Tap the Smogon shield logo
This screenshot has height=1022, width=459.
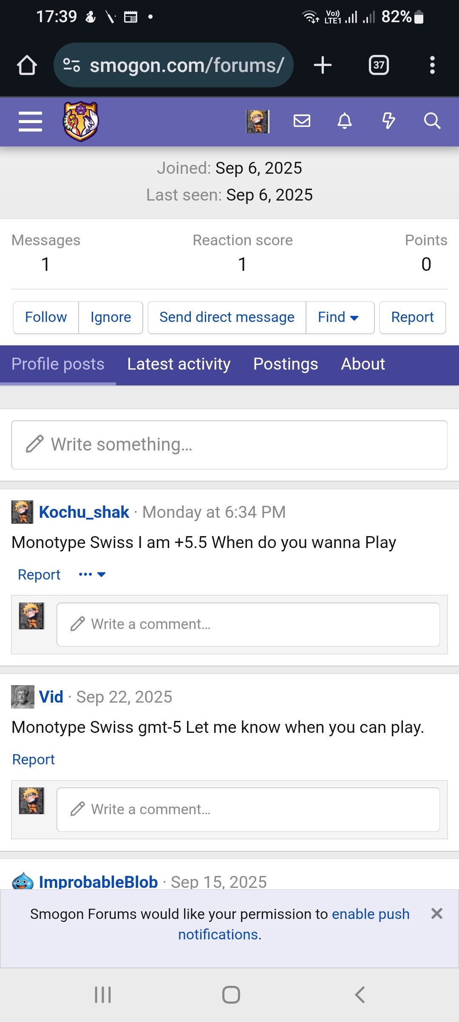pos(81,121)
